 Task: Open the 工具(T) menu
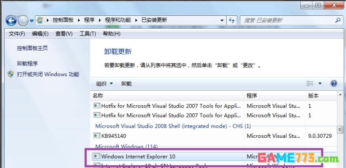pos(87,34)
